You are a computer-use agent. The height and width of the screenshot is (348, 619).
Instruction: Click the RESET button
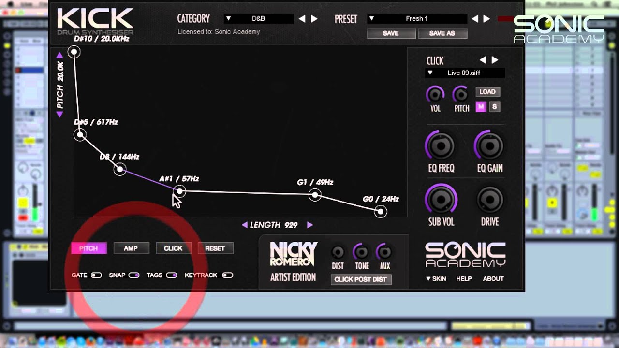click(x=215, y=248)
